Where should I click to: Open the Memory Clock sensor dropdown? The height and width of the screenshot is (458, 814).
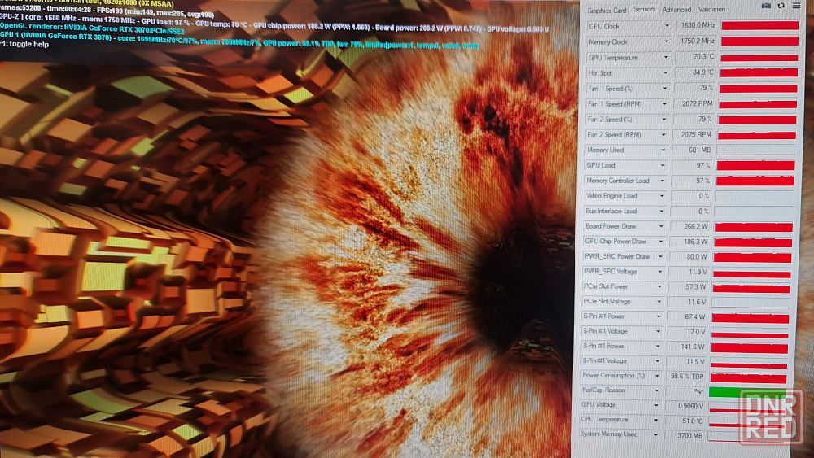pos(667,41)
